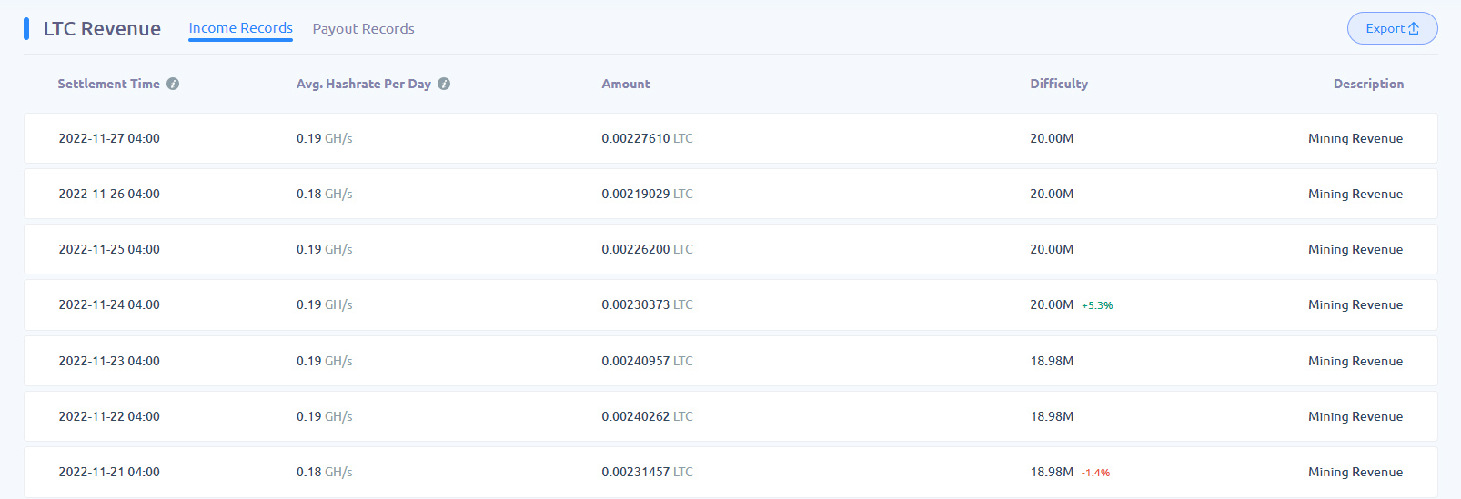Click hashrate 0.18 GH/s on 2022-11-21
The image size is (1461, 499).
click(x=324, y=472)
